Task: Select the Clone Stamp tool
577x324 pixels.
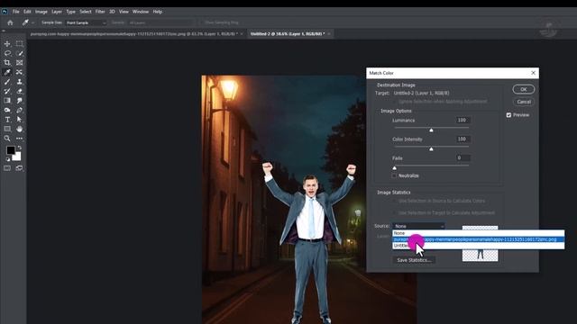Action: coord(20,82)
